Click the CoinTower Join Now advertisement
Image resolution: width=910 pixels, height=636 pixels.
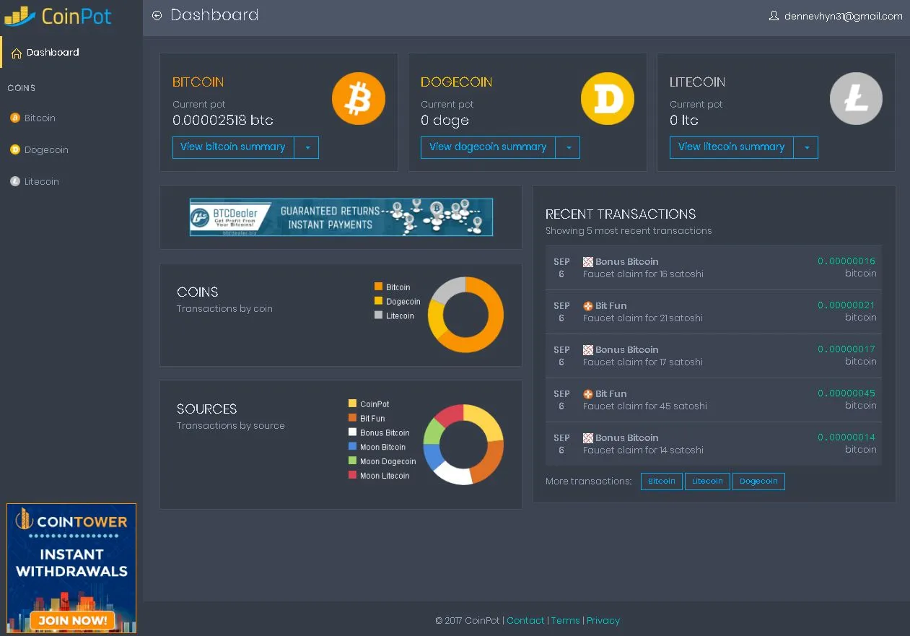(x=71, y=569)
